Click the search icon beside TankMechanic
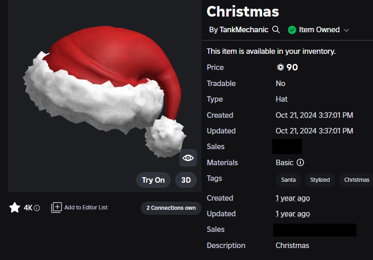 click(276, 29)
